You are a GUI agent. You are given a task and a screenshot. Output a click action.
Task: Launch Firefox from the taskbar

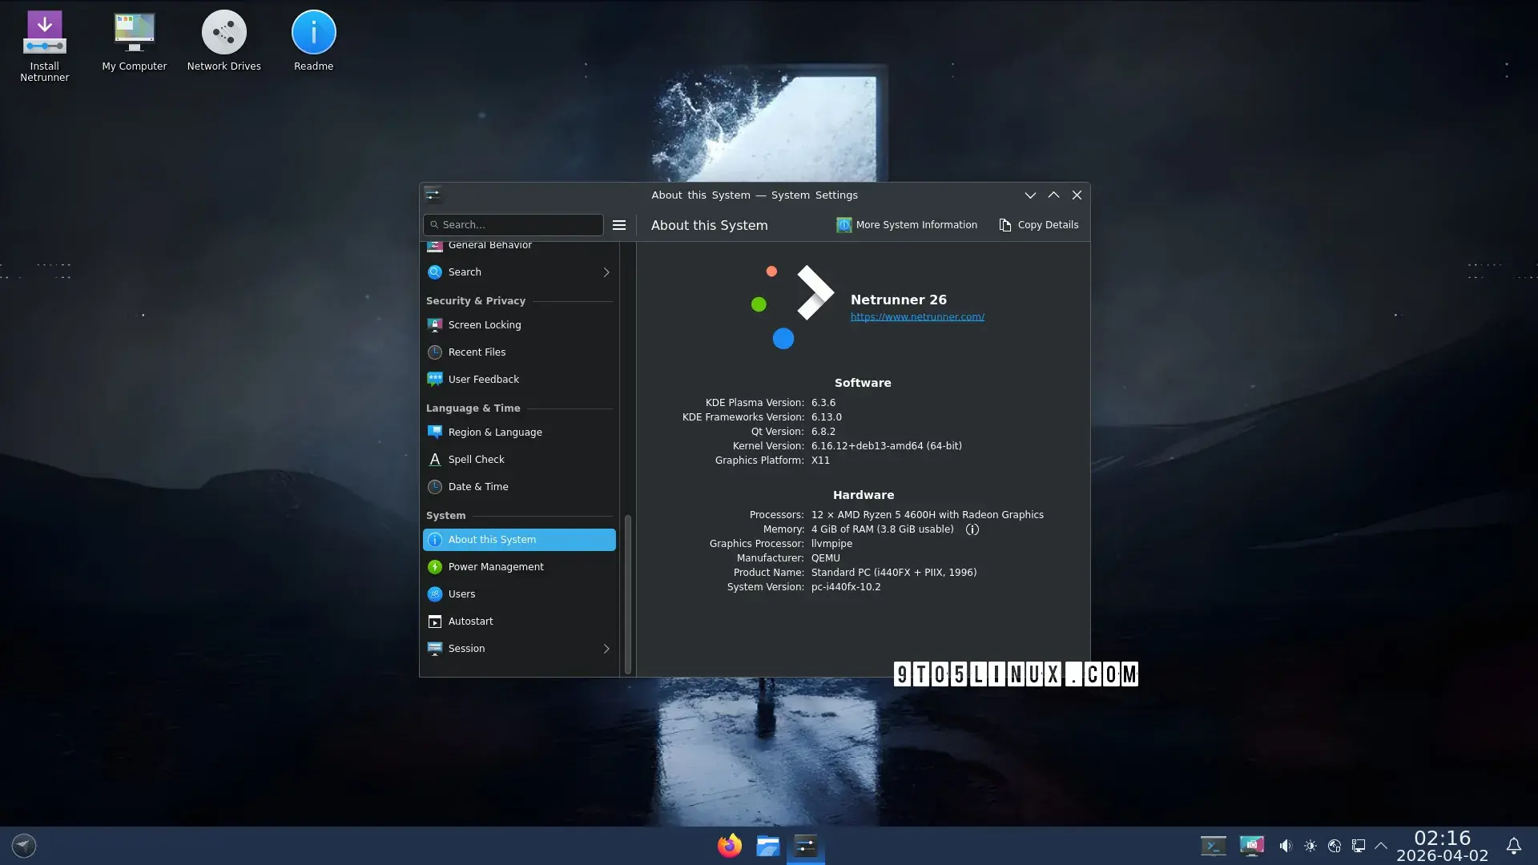pos(729,846)
